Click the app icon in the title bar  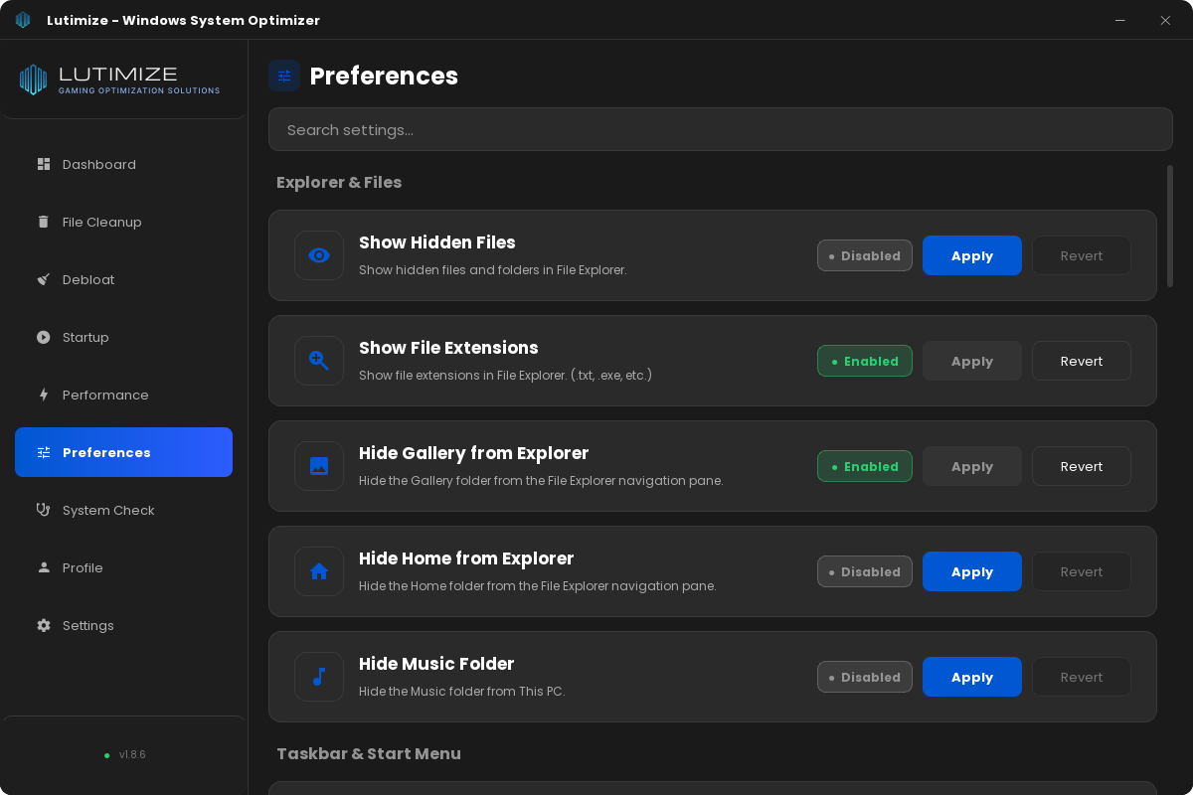(23, 20)
